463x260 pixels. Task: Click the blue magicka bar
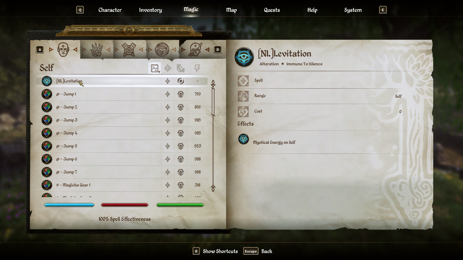[69, 205]
